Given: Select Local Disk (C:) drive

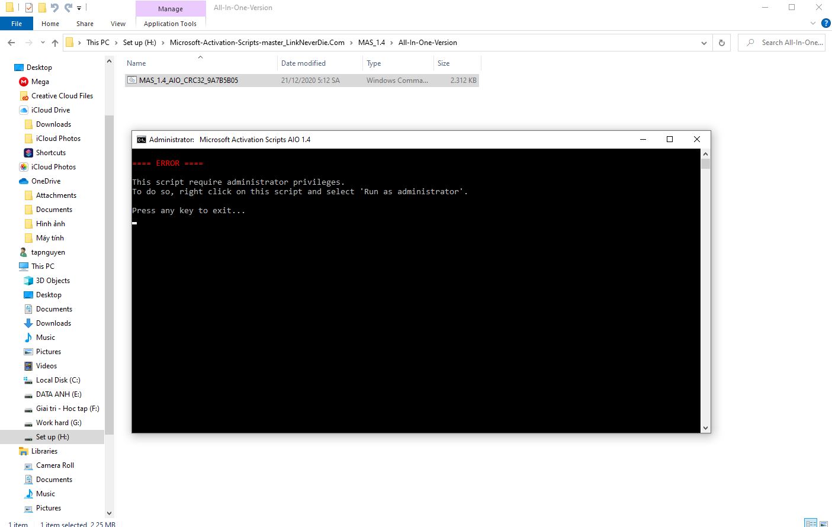Looking at the screenshot, I should 57,380.
